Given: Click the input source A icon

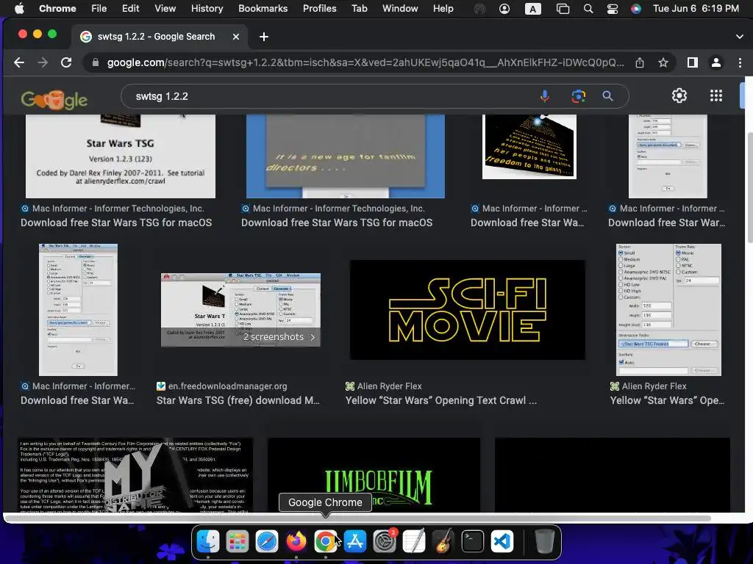Looking at the screenshot, I should [x=532, y=9].
